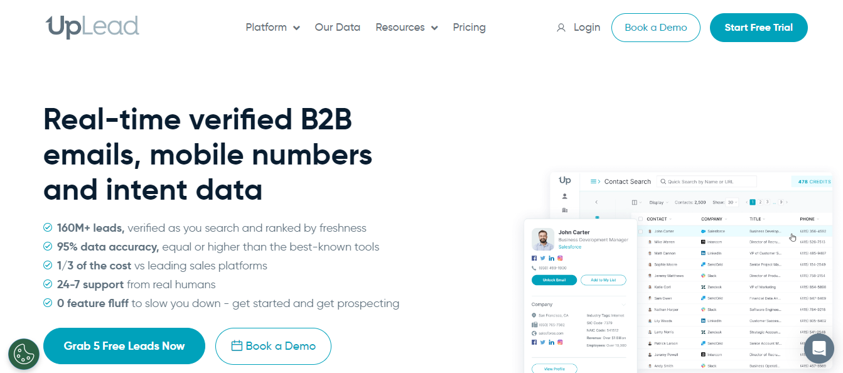Check the row checkbox next to John Carter
Image resolution: width=843 pixels, height=373 pixels.
tap(640, 231)
